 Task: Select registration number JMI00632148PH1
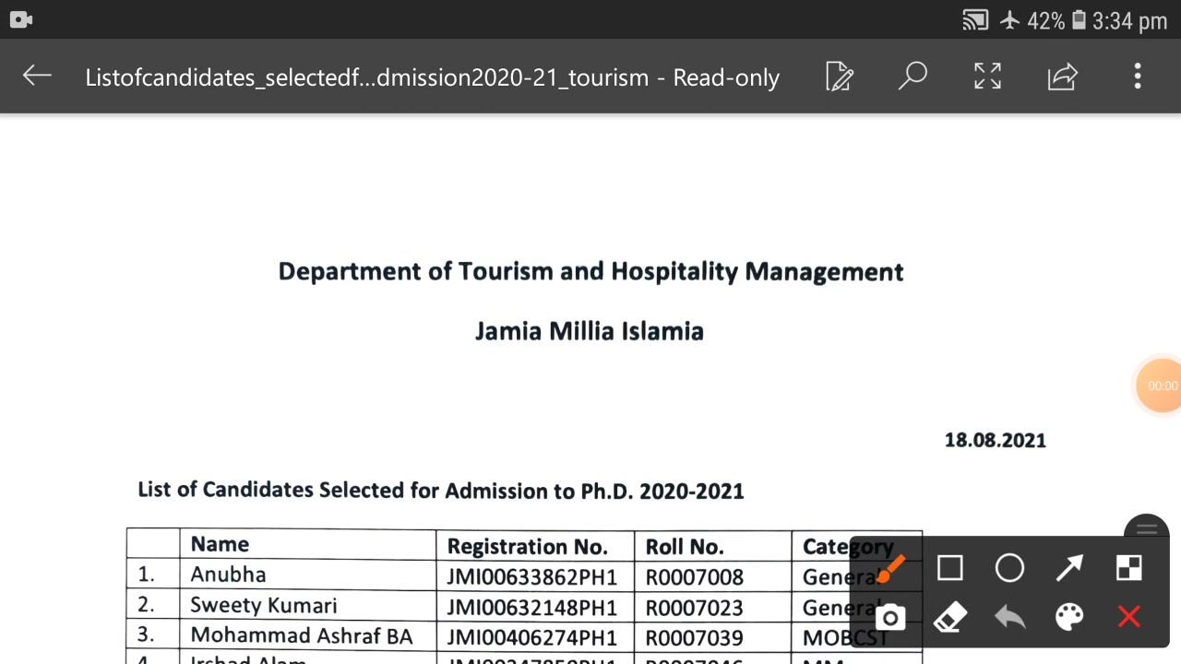531,608
